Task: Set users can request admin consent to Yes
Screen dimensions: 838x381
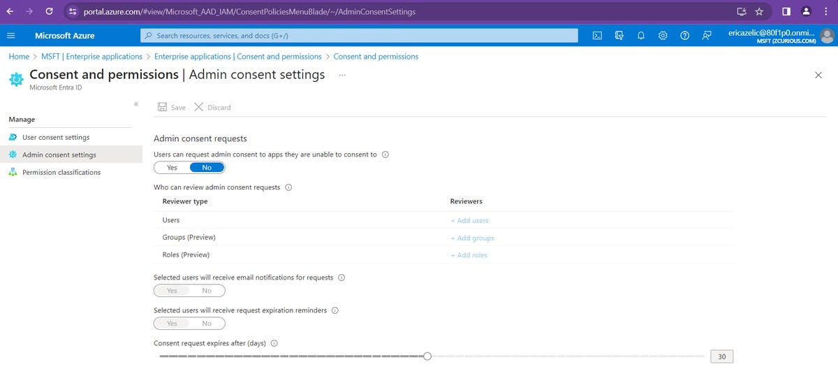Action: pyautogui.click(x=172, y=168)
